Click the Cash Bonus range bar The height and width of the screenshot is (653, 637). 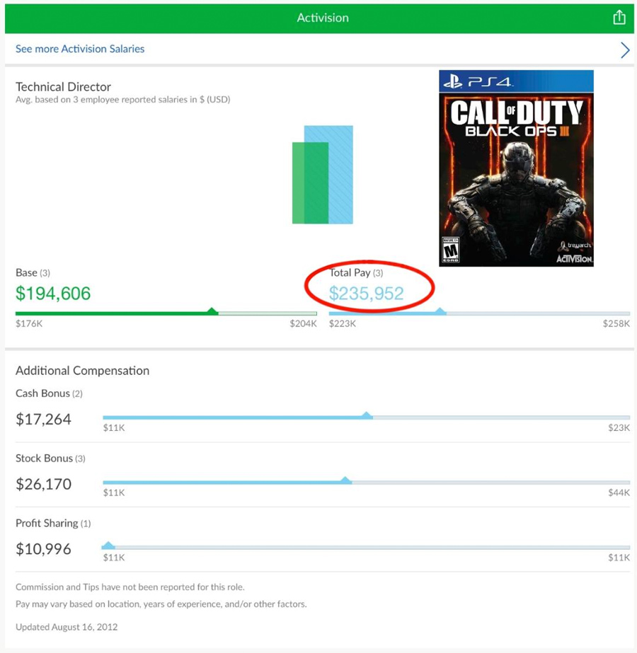click(366, 417)
